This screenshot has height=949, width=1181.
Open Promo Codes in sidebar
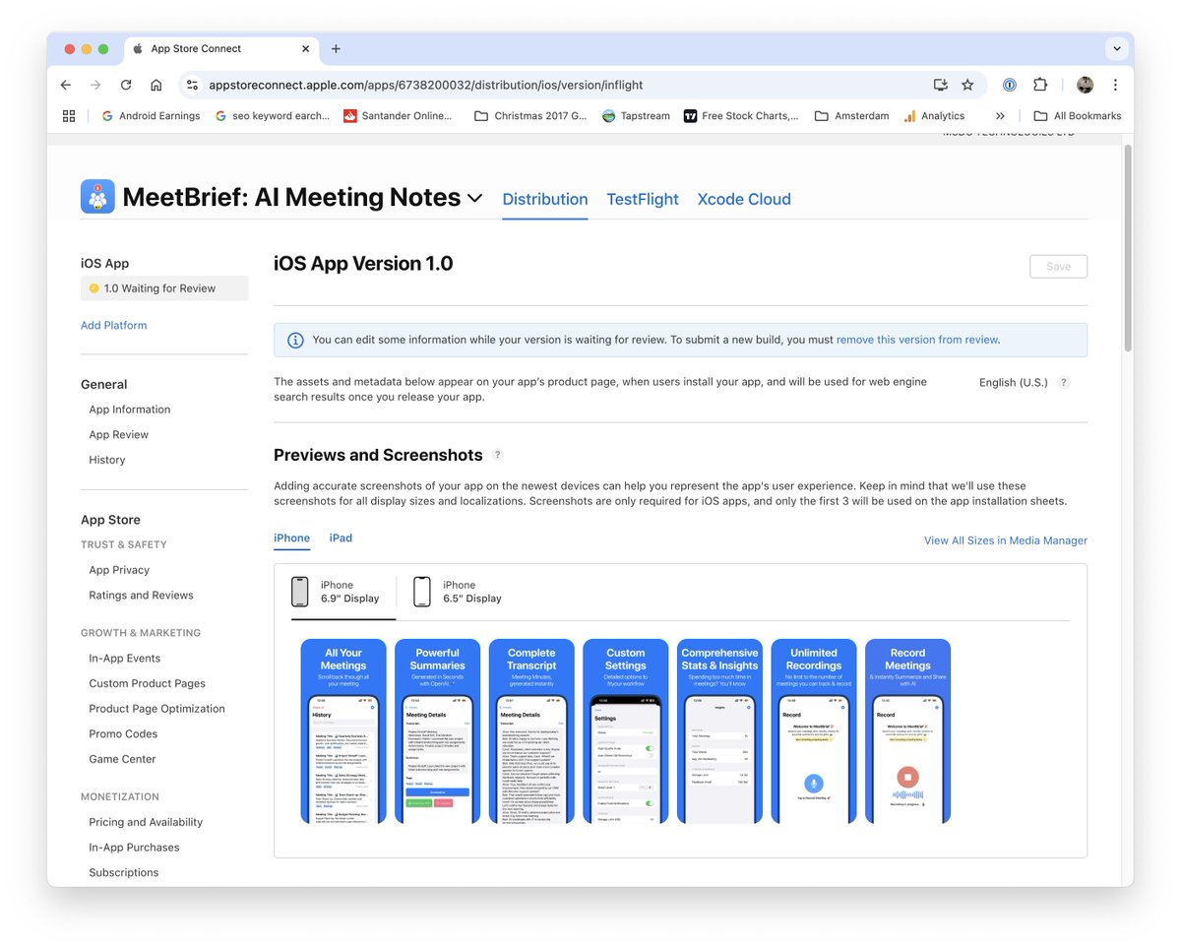[123, 733]
